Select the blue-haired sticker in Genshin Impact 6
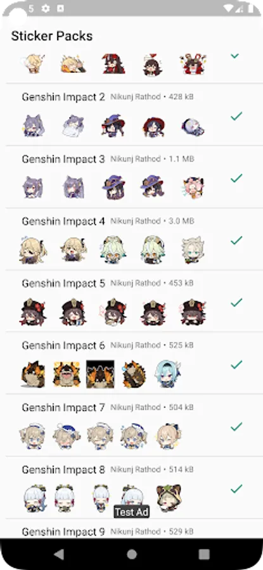263x570 pixels. (x=168, y=374)
